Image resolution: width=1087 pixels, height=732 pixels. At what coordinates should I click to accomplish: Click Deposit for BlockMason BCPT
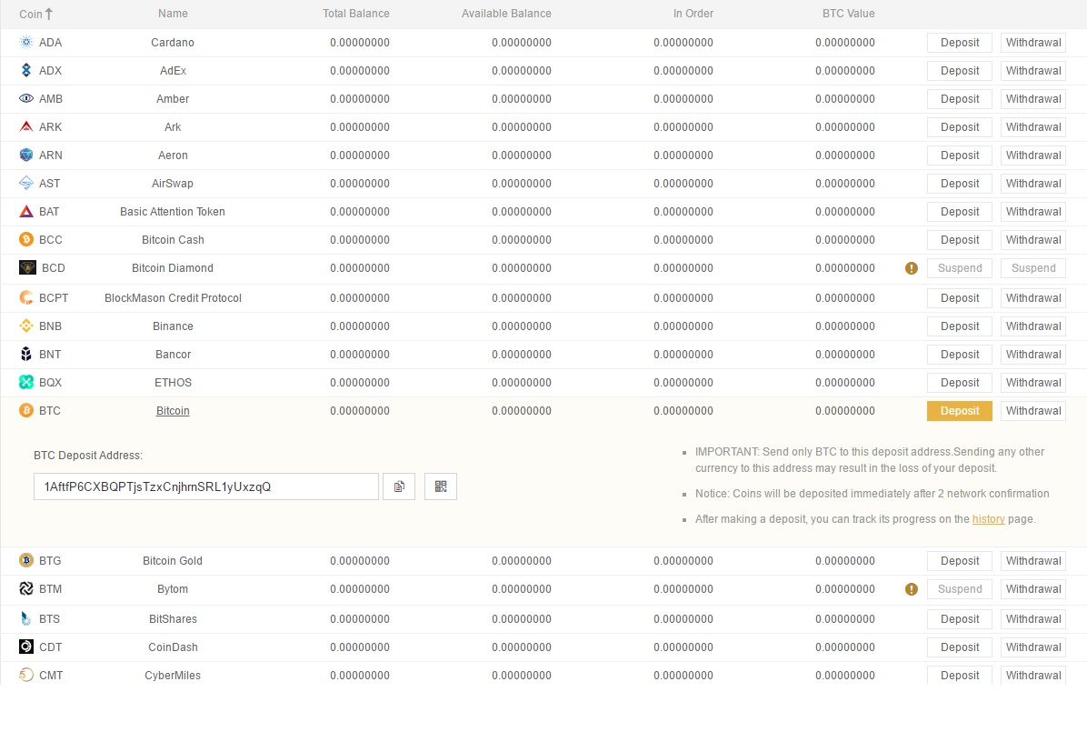tap(960, 297)
